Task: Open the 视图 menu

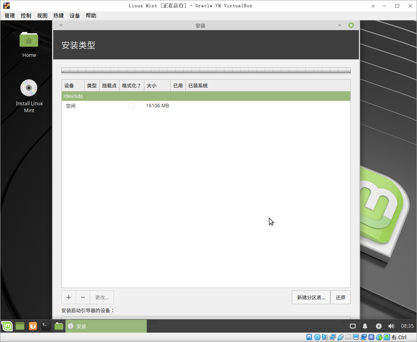Action: [42, 15]
